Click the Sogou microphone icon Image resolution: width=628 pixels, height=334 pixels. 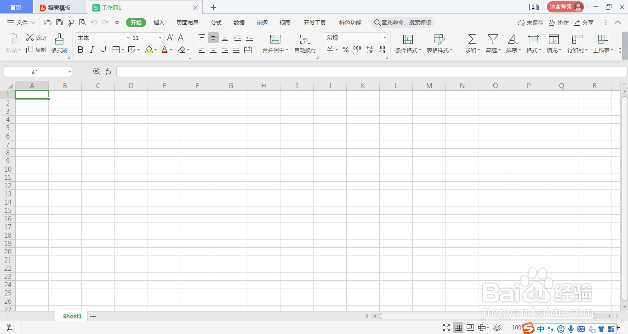pos(571,328)
